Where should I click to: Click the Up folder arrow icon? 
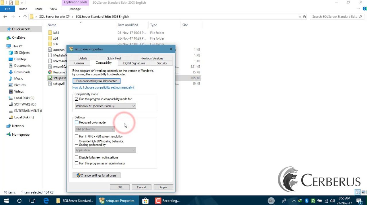click(25, 17)
